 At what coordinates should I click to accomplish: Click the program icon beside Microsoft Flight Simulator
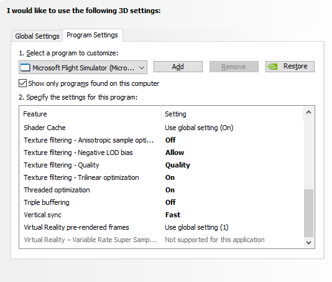pos(25,68)
